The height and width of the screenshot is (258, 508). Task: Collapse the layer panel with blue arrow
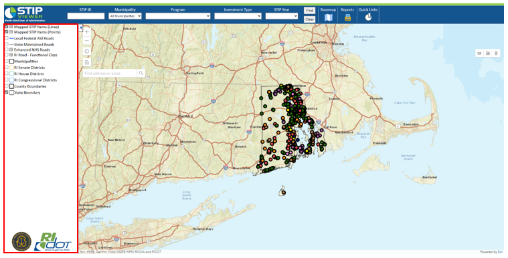(x=81, y=27)
